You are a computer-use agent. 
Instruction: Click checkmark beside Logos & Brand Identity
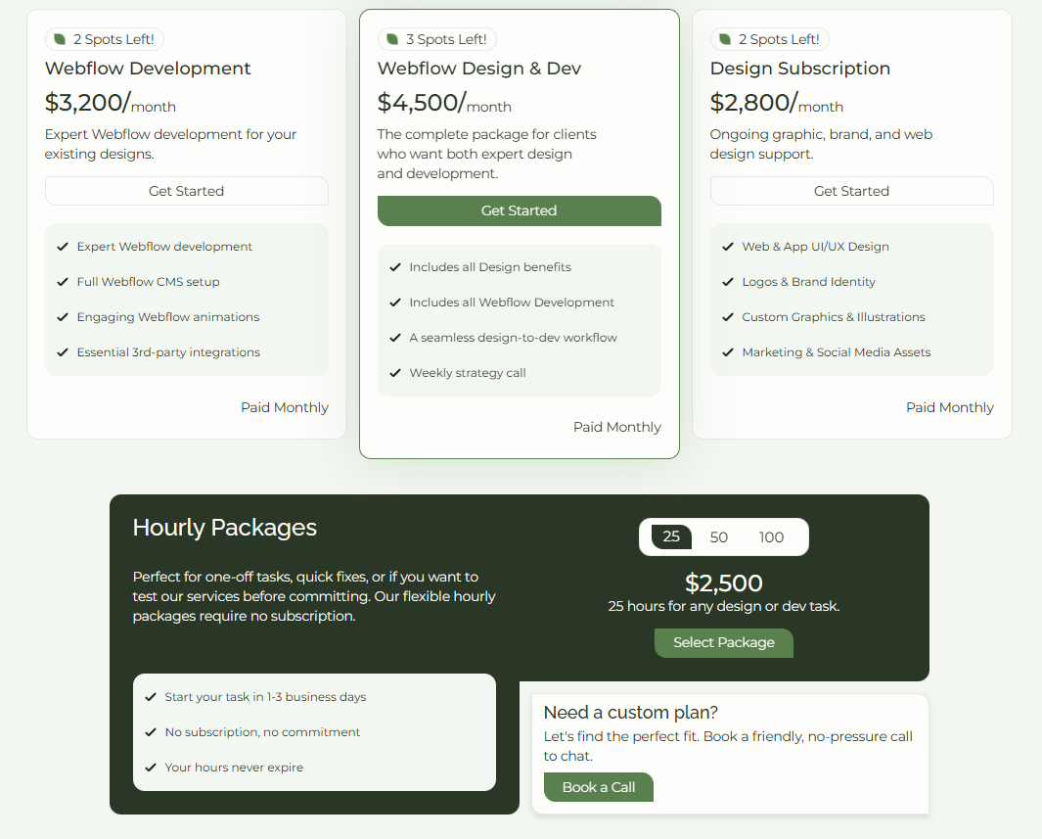click(x=728, y=282)
